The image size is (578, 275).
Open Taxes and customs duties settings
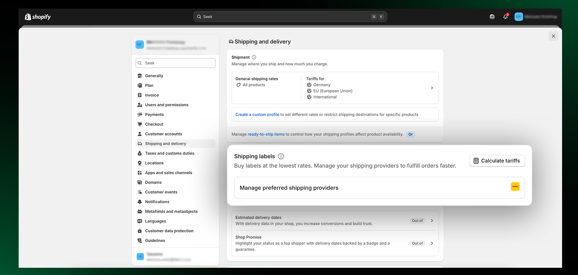[175, 153]
